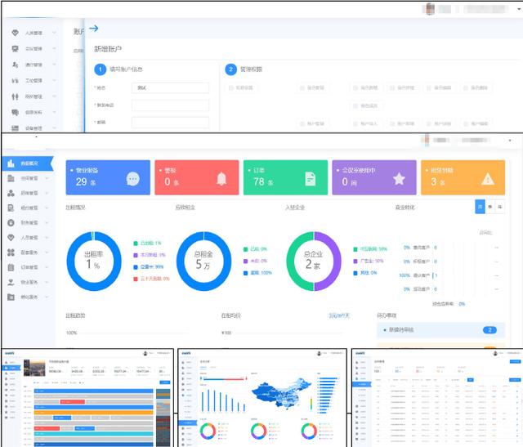Screen dimensions: 523x447
Task: Click the green legend marker beside the 出租率 chart
Action: 136,244
